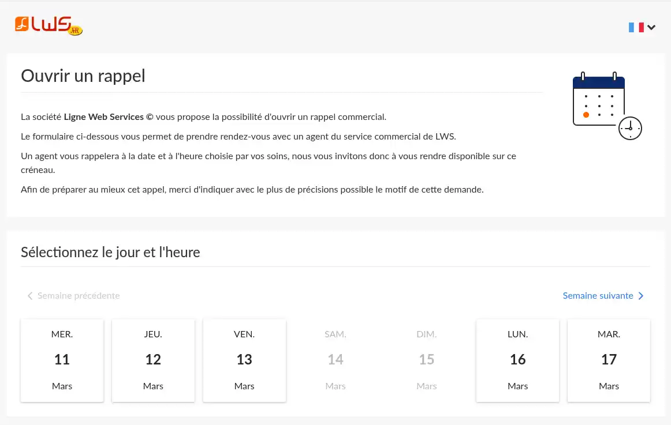Select Tuesday March 17 date card
Viewport: 671px width, 425px height.
tap(609, 360)
